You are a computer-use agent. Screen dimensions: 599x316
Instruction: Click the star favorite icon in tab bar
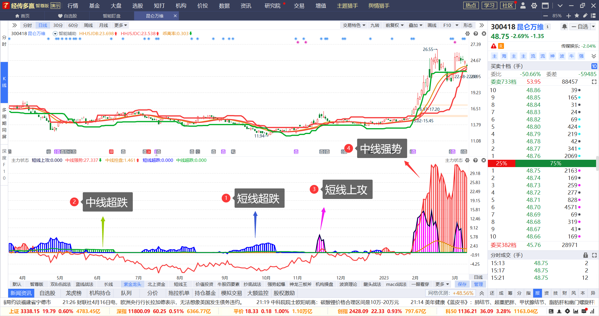(577, 16)
